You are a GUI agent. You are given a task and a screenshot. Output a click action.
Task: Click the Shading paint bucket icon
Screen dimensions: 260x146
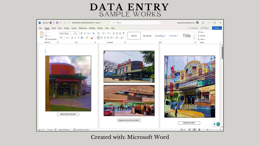117,38
